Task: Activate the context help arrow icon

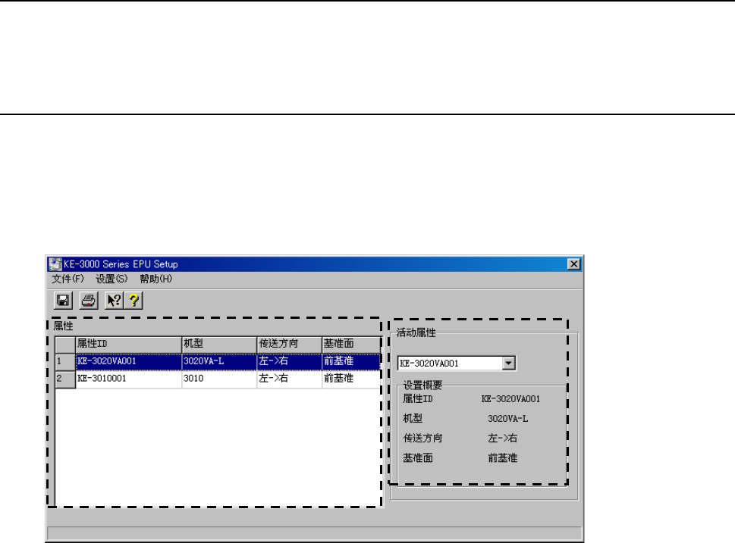Action: tap(114, 301)
